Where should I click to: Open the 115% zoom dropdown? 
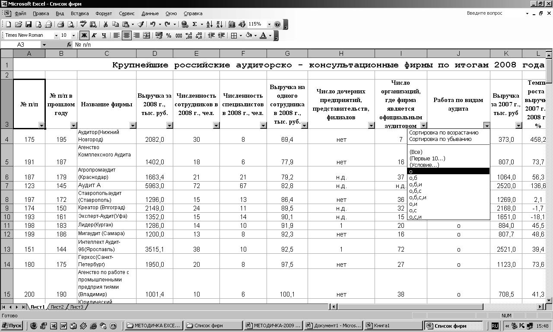269,25
